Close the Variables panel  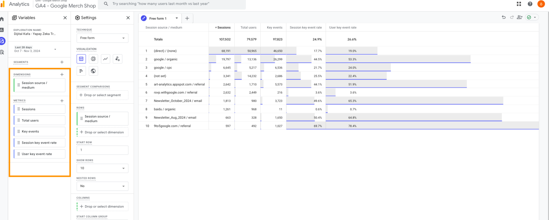pyautogui.click(x=65, y=18)
